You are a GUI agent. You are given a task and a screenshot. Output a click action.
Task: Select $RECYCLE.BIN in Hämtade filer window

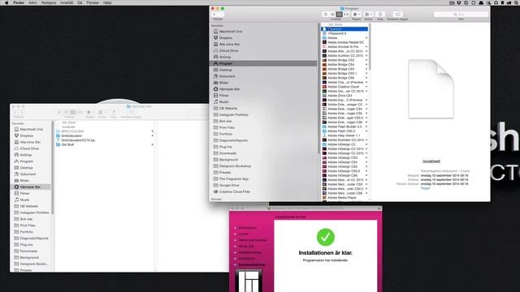pyautogui.click(x=72, y=131)
